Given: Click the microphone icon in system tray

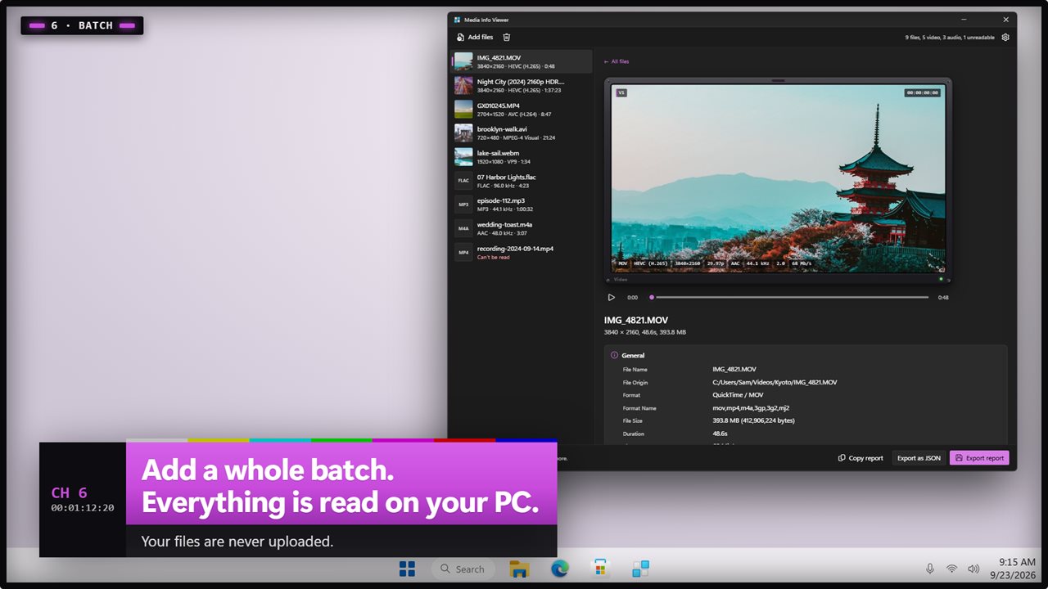Looking at the screenshot, I should pyautogui.click(x=930, y=569).
